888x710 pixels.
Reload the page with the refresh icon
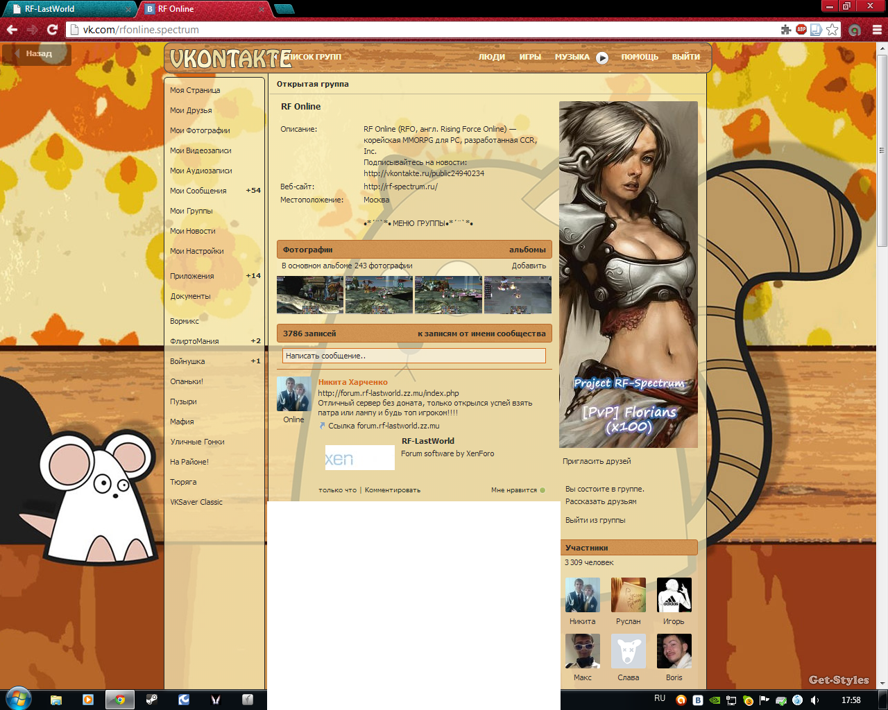coord(52,30)
